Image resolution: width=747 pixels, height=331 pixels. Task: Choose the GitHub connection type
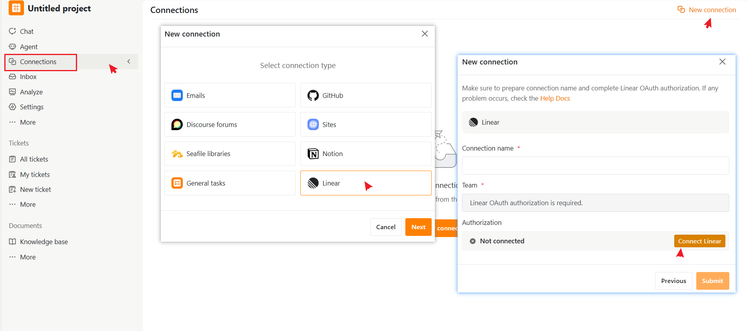click(366, 95)
